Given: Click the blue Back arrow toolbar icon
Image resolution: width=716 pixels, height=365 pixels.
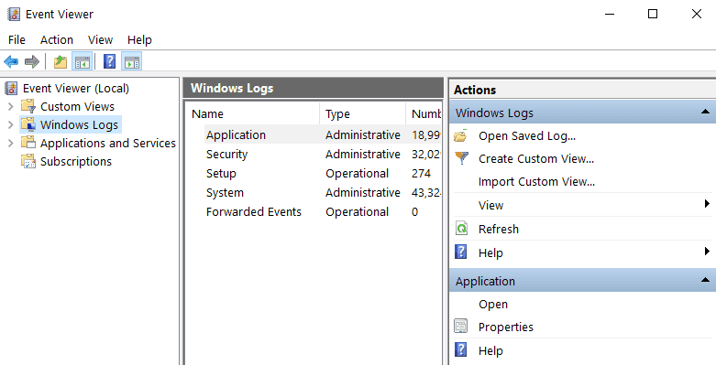Looking at the screenshot, I should click(11, 61).
